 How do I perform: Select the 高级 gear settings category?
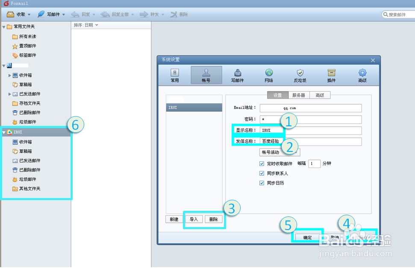coord(362,76)
